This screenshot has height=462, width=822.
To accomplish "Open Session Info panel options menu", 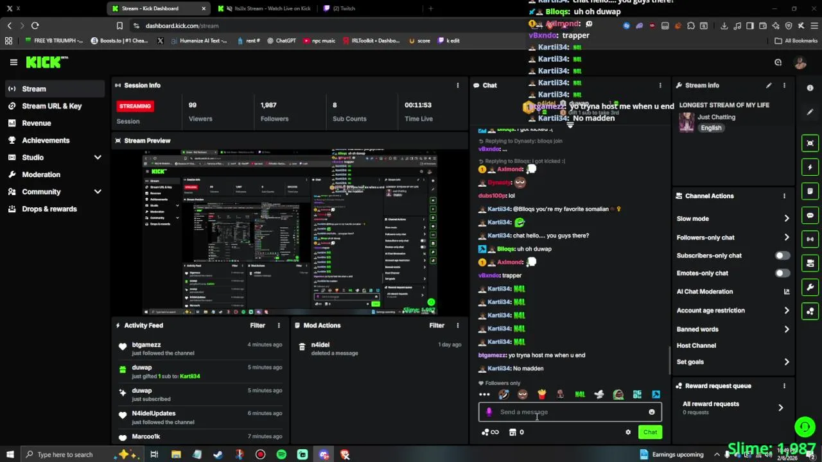I will 458,85.
